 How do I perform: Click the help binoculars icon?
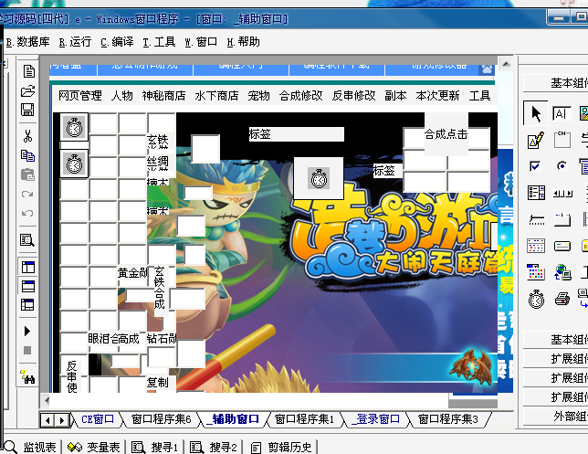[x=27, y=376]
